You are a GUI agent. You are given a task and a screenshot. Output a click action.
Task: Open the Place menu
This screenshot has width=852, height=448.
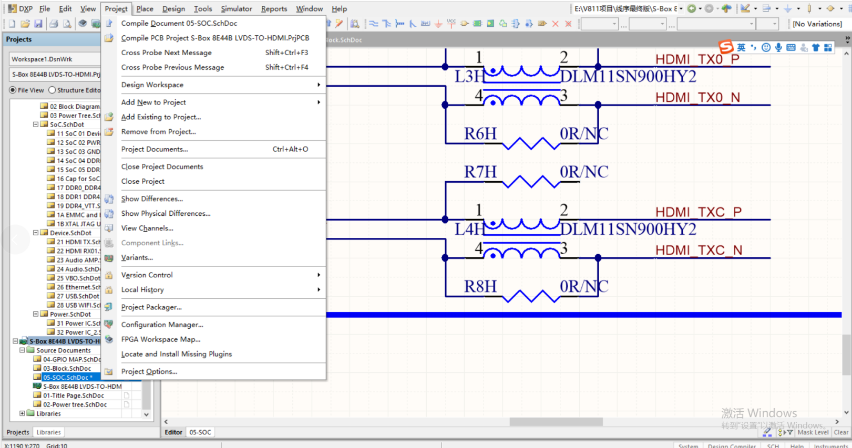click(x=145, y=8)
